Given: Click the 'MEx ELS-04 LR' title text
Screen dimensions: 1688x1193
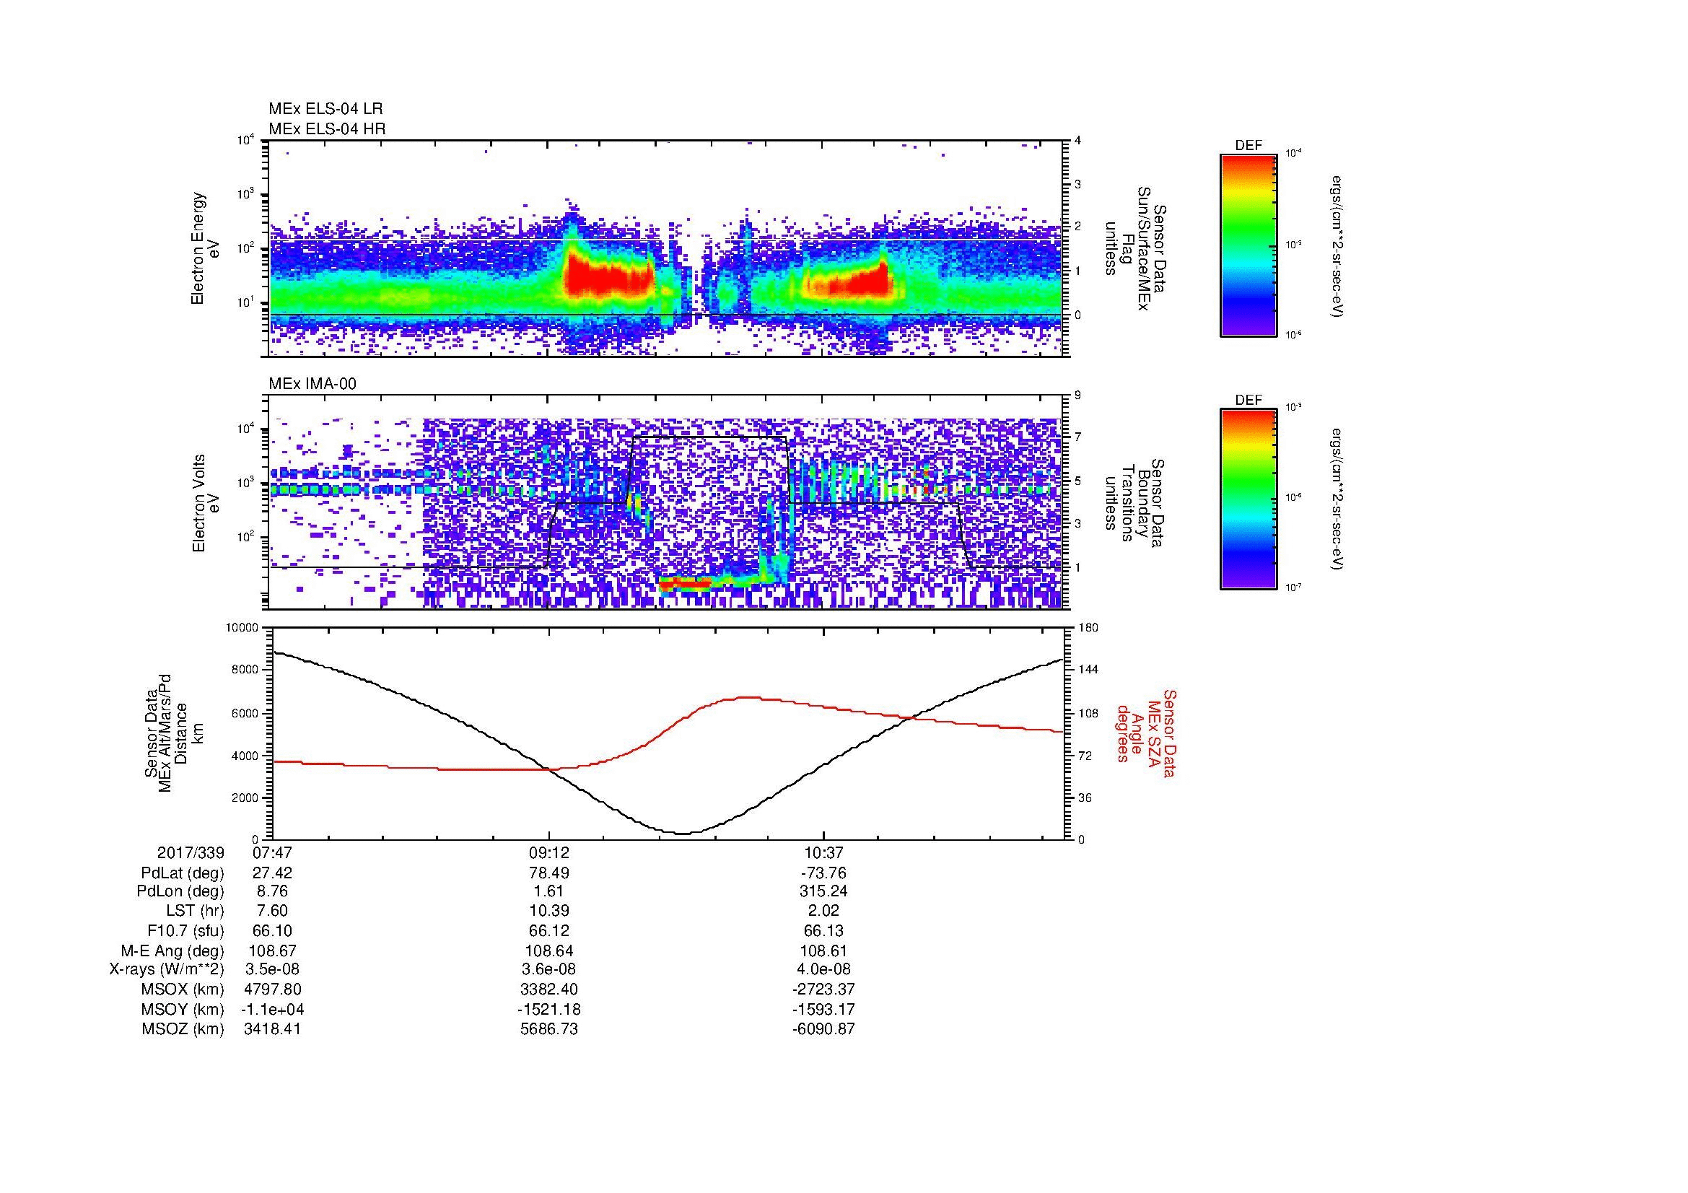Looking at the screenshot, I should tap(325, 109).
